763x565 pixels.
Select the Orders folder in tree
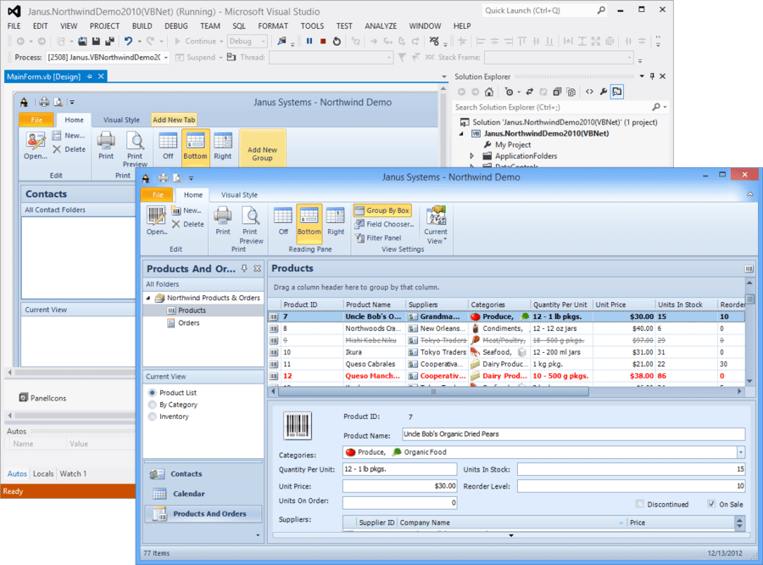(188, 322)
